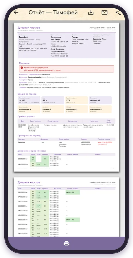Select the Семинтра drug row
This screenshot has height=258, width=133.
[66, 144]
